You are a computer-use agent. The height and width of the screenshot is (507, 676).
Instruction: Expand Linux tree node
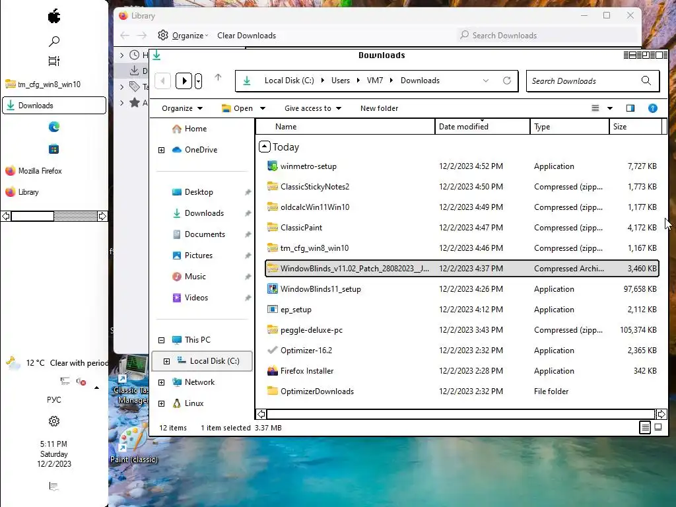(x=161, y=403)
